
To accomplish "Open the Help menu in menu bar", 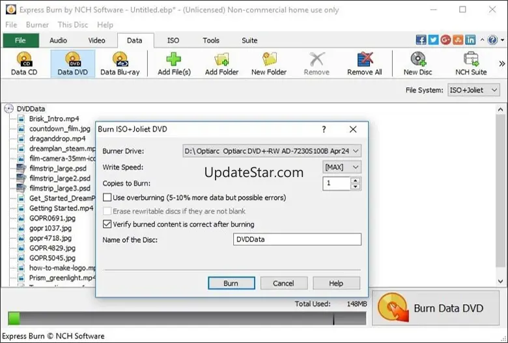I will [x=105, y=25].
